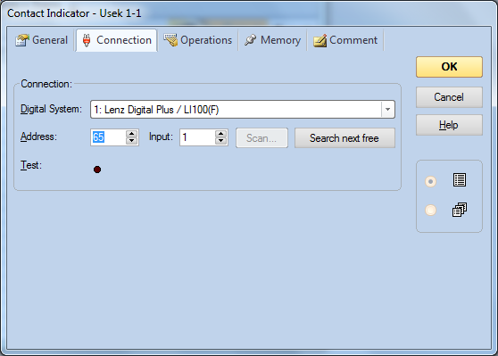This screenshot has width=498, height=356.
Task: Click the stacked pages icon
Action: pos(460,210)
